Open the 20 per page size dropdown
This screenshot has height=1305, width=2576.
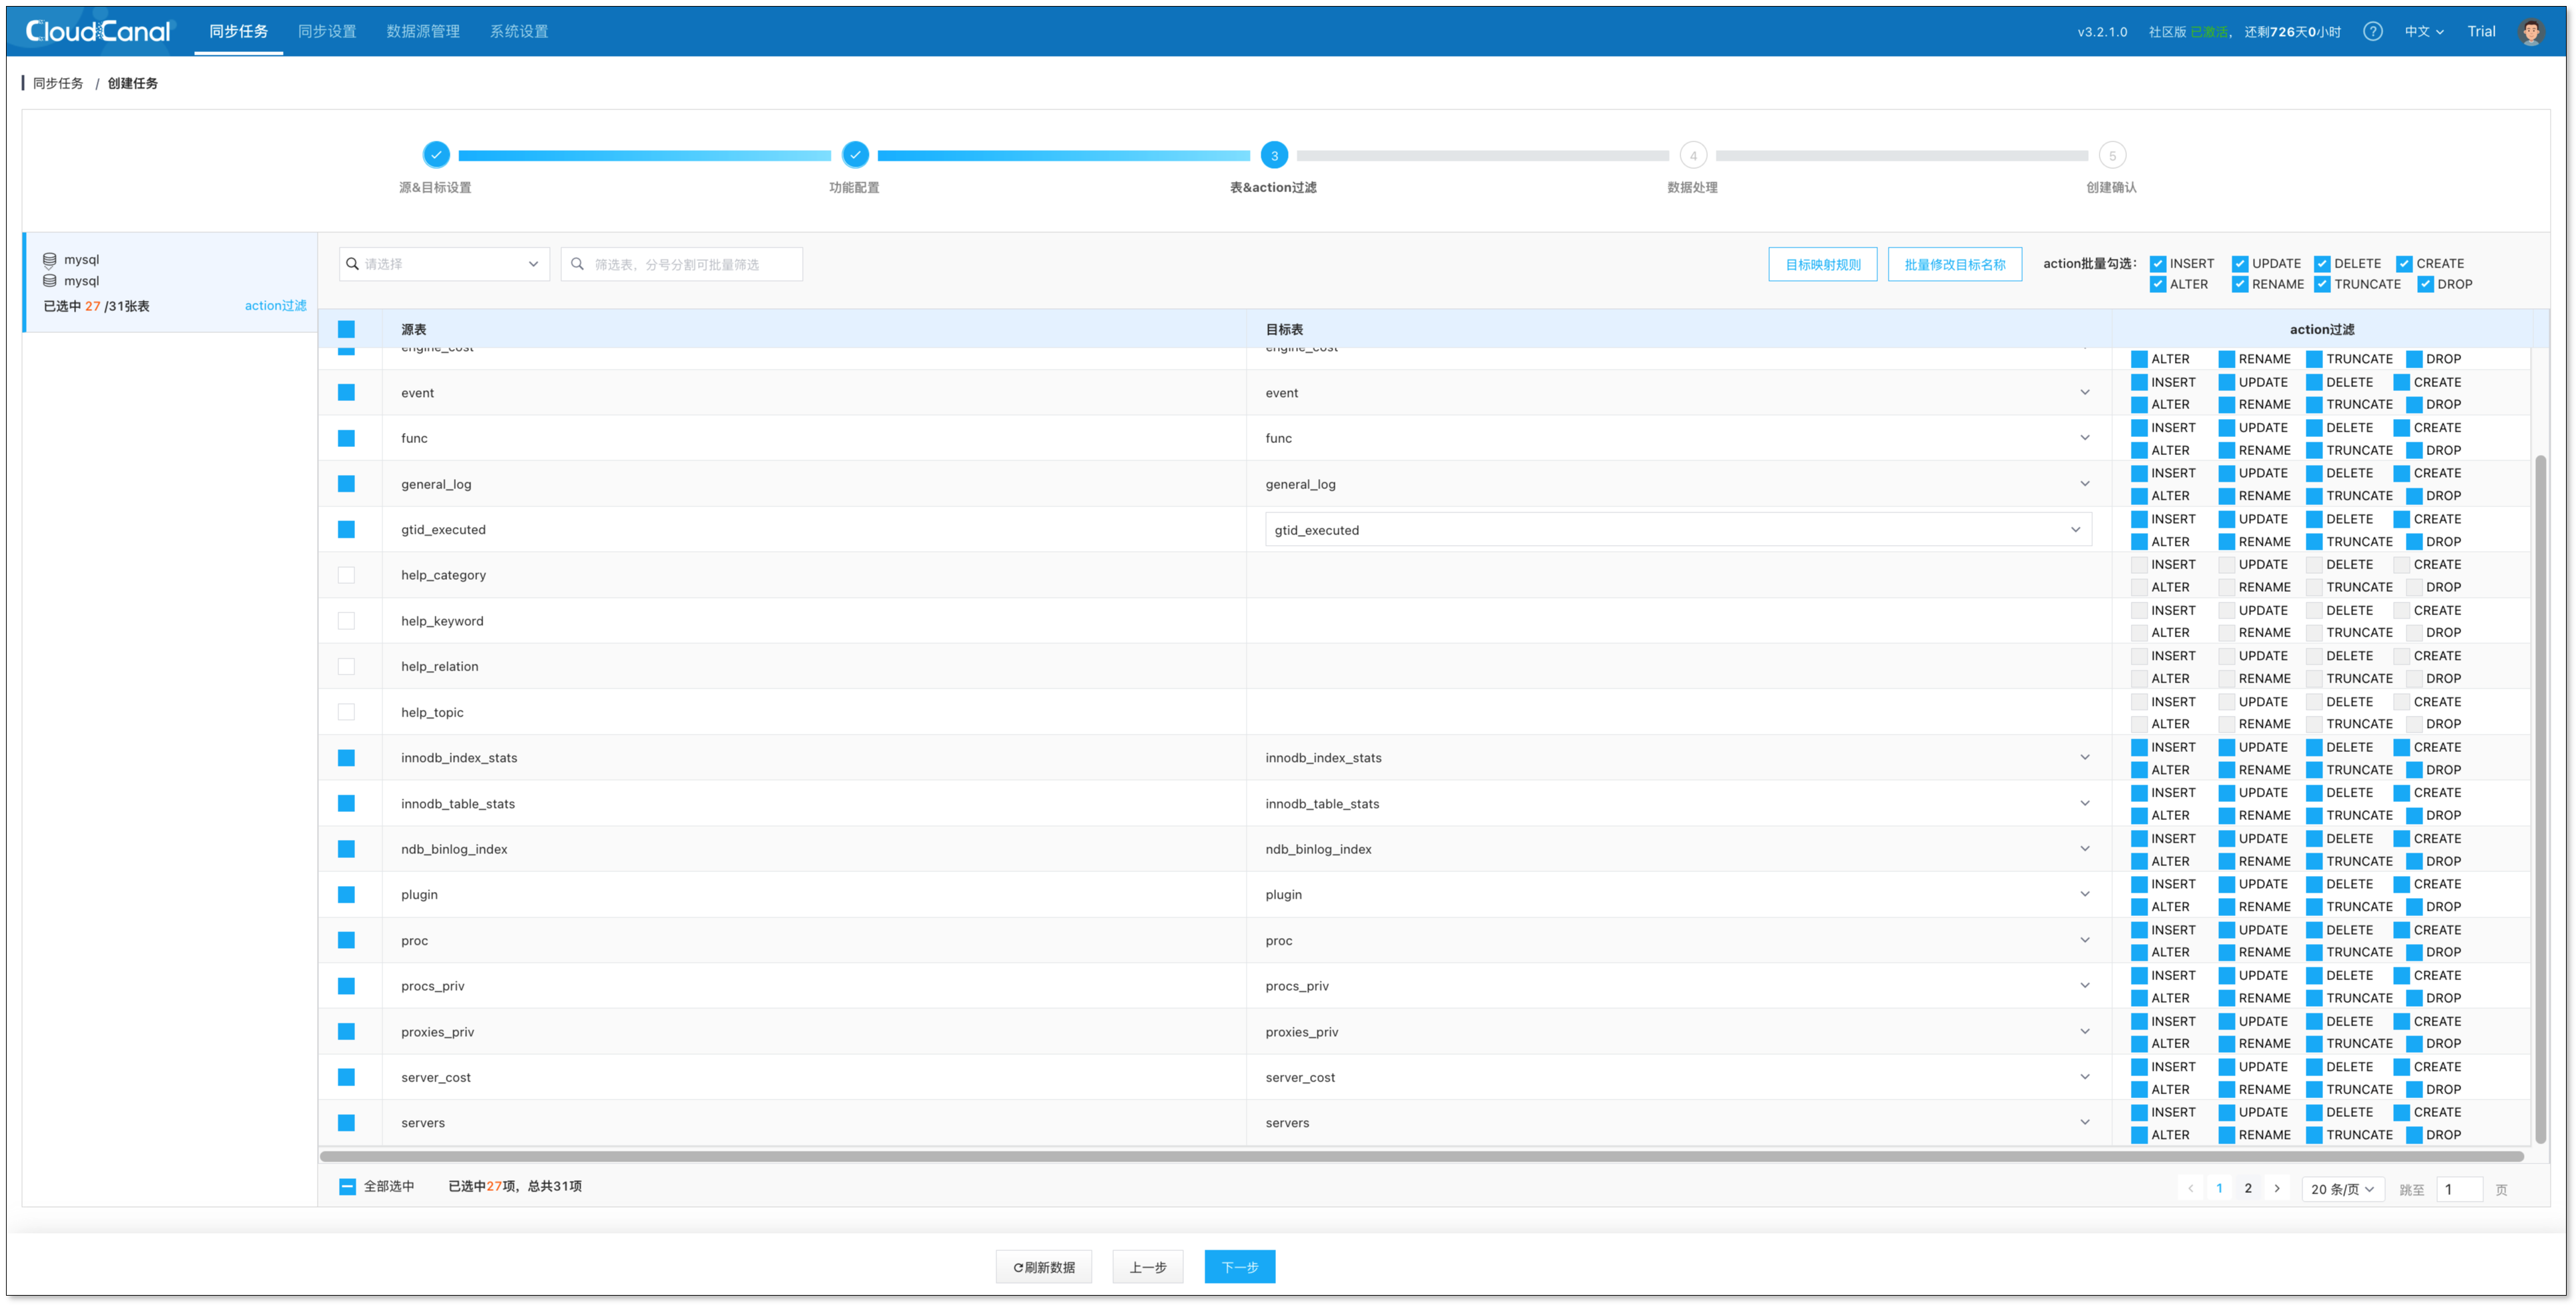[2342, 1189]
